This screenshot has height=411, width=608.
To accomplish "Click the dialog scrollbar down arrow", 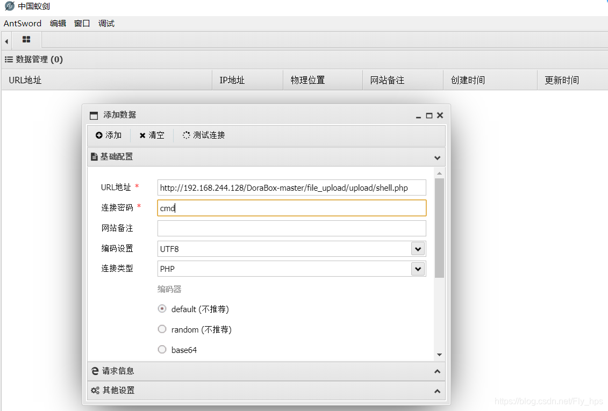I will (x=439, y=355).
